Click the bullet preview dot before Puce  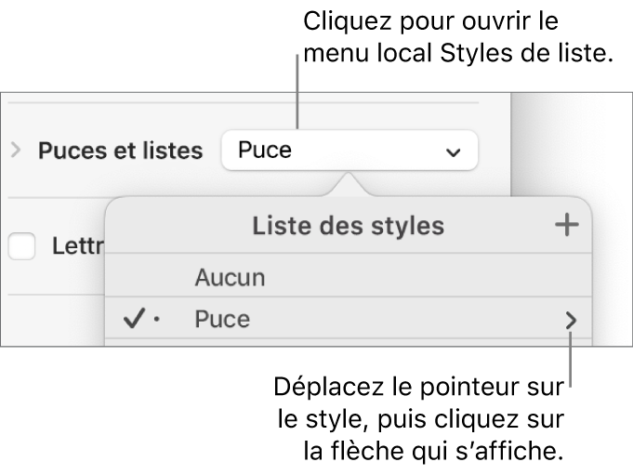pos(157,320)
